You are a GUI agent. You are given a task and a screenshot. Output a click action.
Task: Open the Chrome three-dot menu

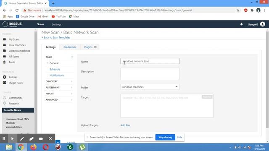pyautogui.click(x=265, y=10)
